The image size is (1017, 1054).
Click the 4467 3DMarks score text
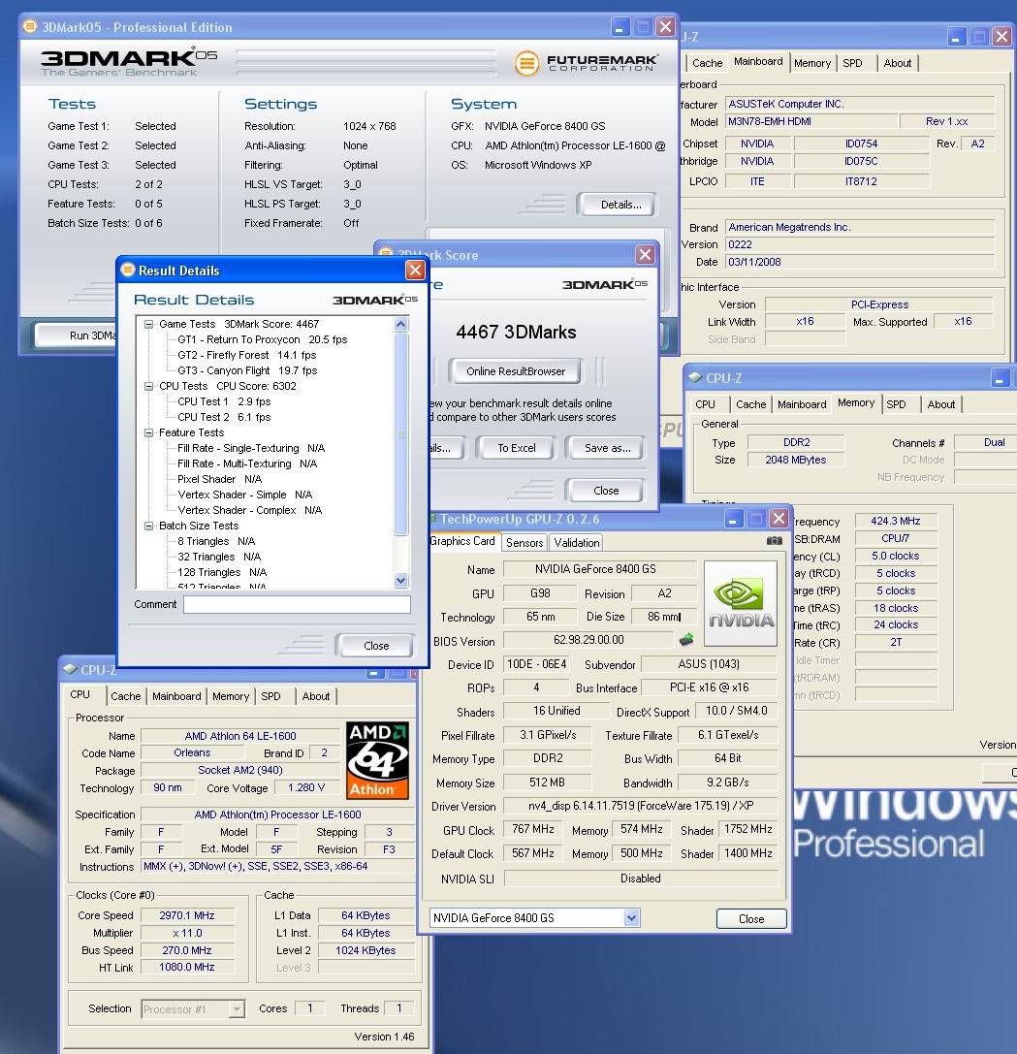(x=516, y=332)
